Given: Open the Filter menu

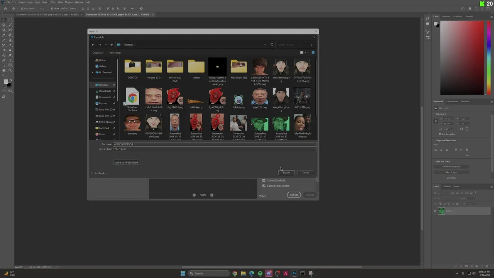Looking at the screenshot, I should (53, 2).
